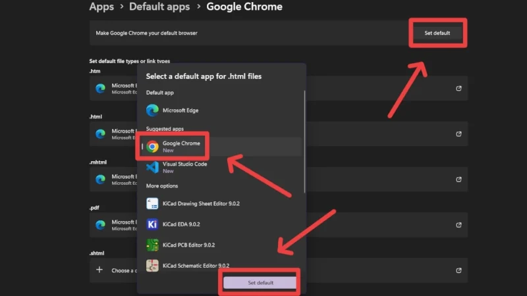527x296 pixels.
Task: Click 'Make Google Chrome your default browser' text
Action: (x=146, y=33)
